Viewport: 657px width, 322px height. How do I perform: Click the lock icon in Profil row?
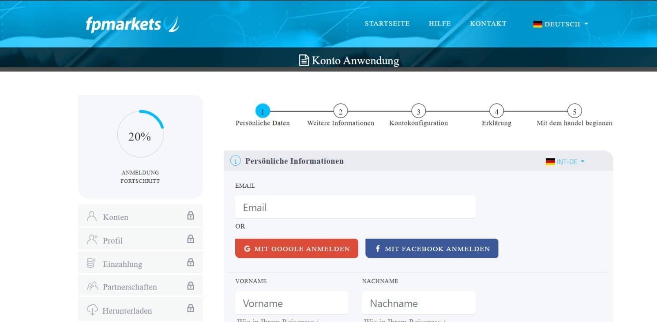191,239
